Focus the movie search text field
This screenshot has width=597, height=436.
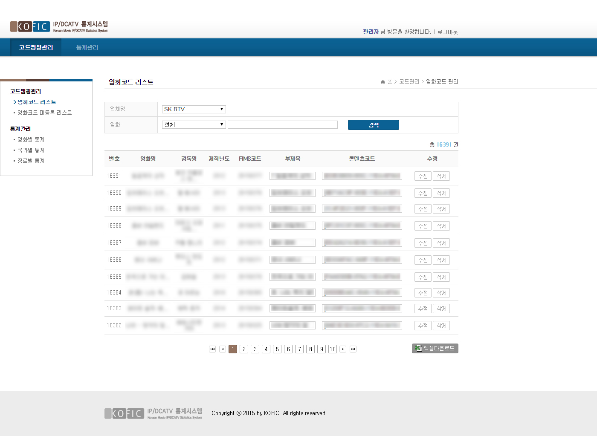(x=282, y=124)
